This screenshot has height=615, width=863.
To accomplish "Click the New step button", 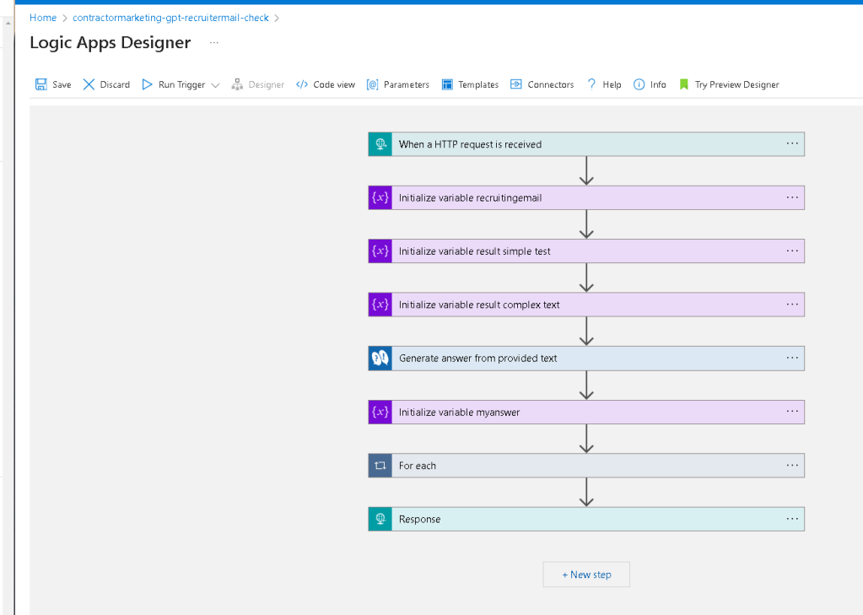I will (586, 575).
